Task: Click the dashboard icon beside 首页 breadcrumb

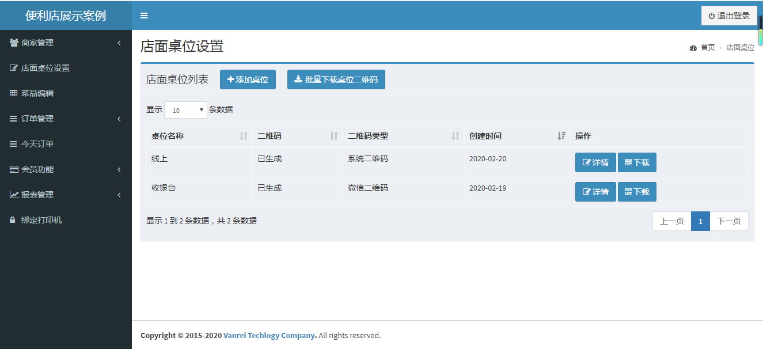Action: point(693,48)
